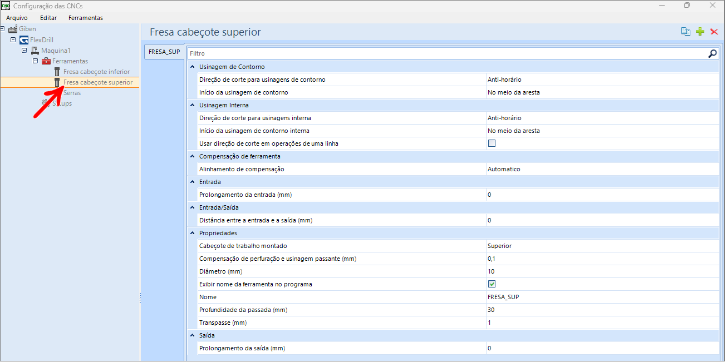Enable 'Usar direção de corte' checkbox
The width and height of the screenshot is (727, 362).
tap(492, 143)
